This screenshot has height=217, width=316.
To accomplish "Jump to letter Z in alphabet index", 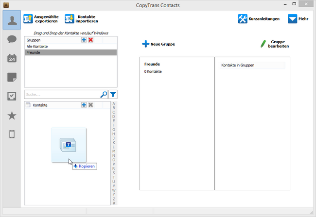I will coord(114,199).
